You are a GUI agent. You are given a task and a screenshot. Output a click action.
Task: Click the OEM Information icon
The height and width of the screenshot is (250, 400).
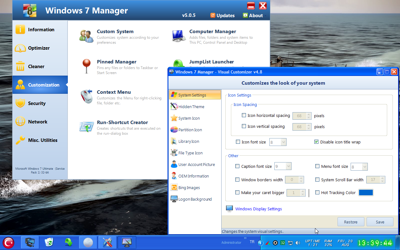pyautogui.click(x=174, y=176)
